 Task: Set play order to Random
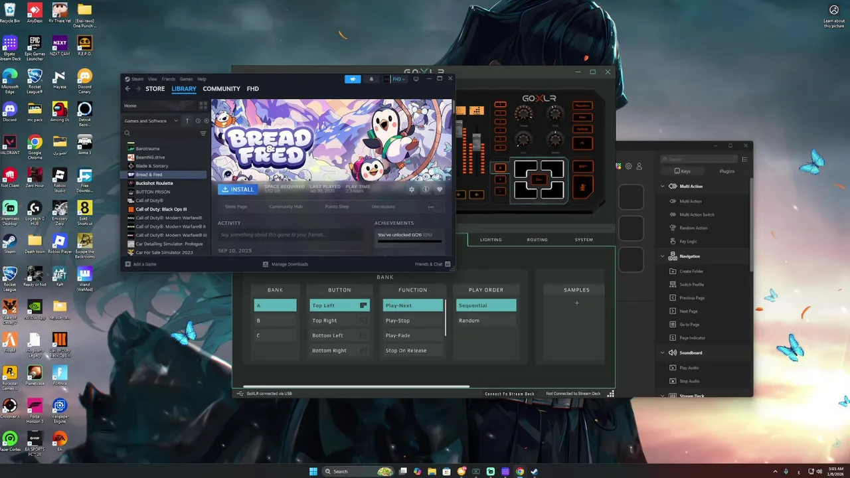(486, 321)
